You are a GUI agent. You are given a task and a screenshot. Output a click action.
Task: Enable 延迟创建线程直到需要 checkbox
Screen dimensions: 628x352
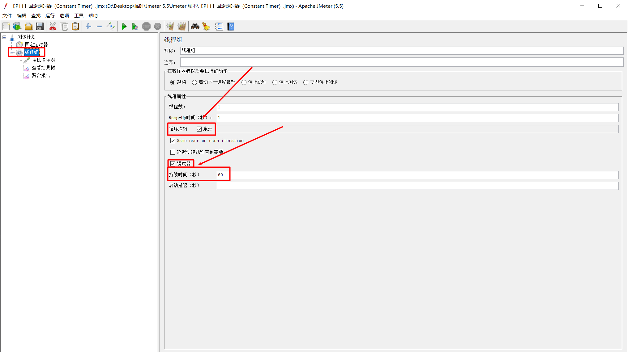coord(173,152)
